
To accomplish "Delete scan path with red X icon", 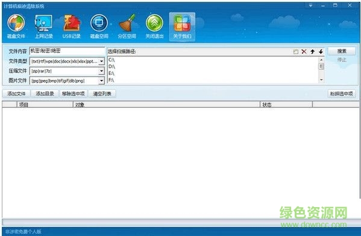I will [304, 52].
